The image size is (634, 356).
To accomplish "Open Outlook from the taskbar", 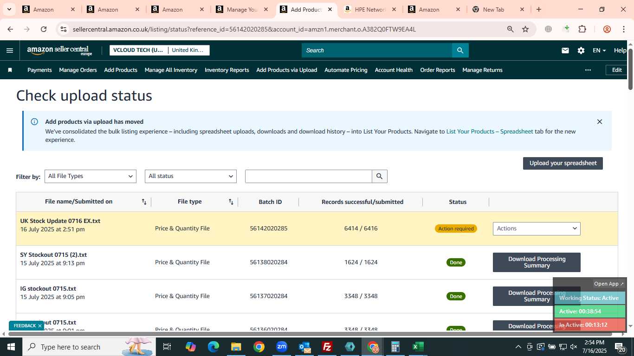I will click(304, 347).
